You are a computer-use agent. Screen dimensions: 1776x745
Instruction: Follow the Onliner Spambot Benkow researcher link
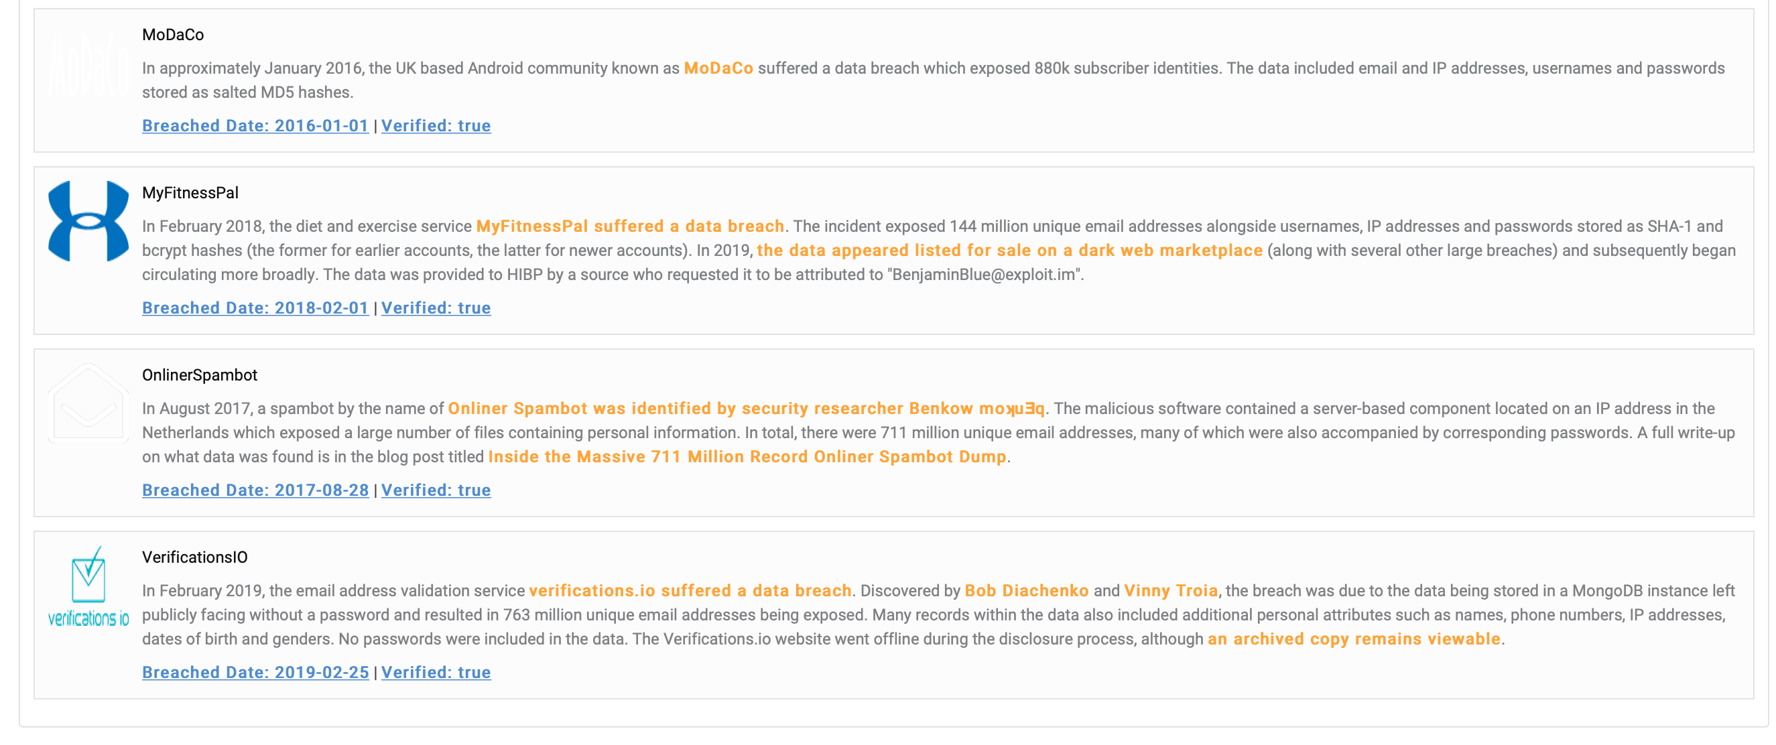[x=746, y=408]
